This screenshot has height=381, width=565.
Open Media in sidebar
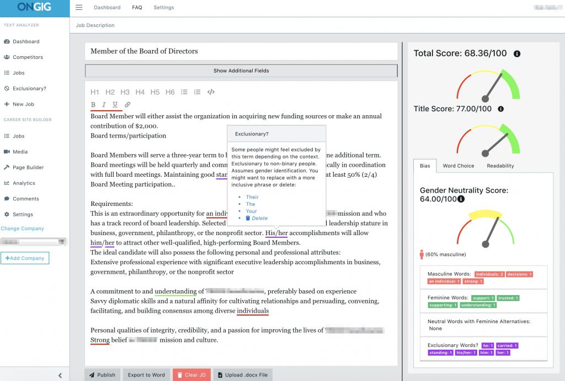(15, 151)
